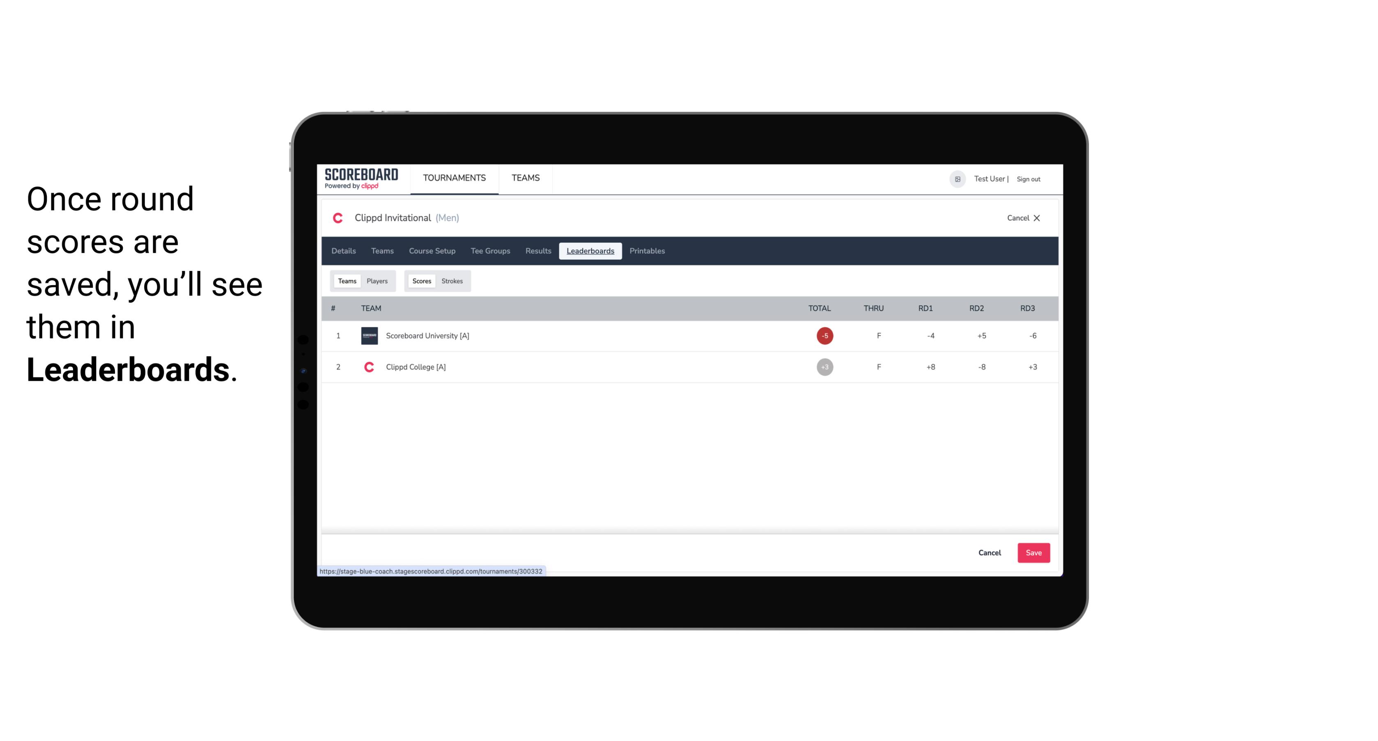Click the Scores filter button
The height and width of the screenshot is (741, 1378).
tap(421, 280)
